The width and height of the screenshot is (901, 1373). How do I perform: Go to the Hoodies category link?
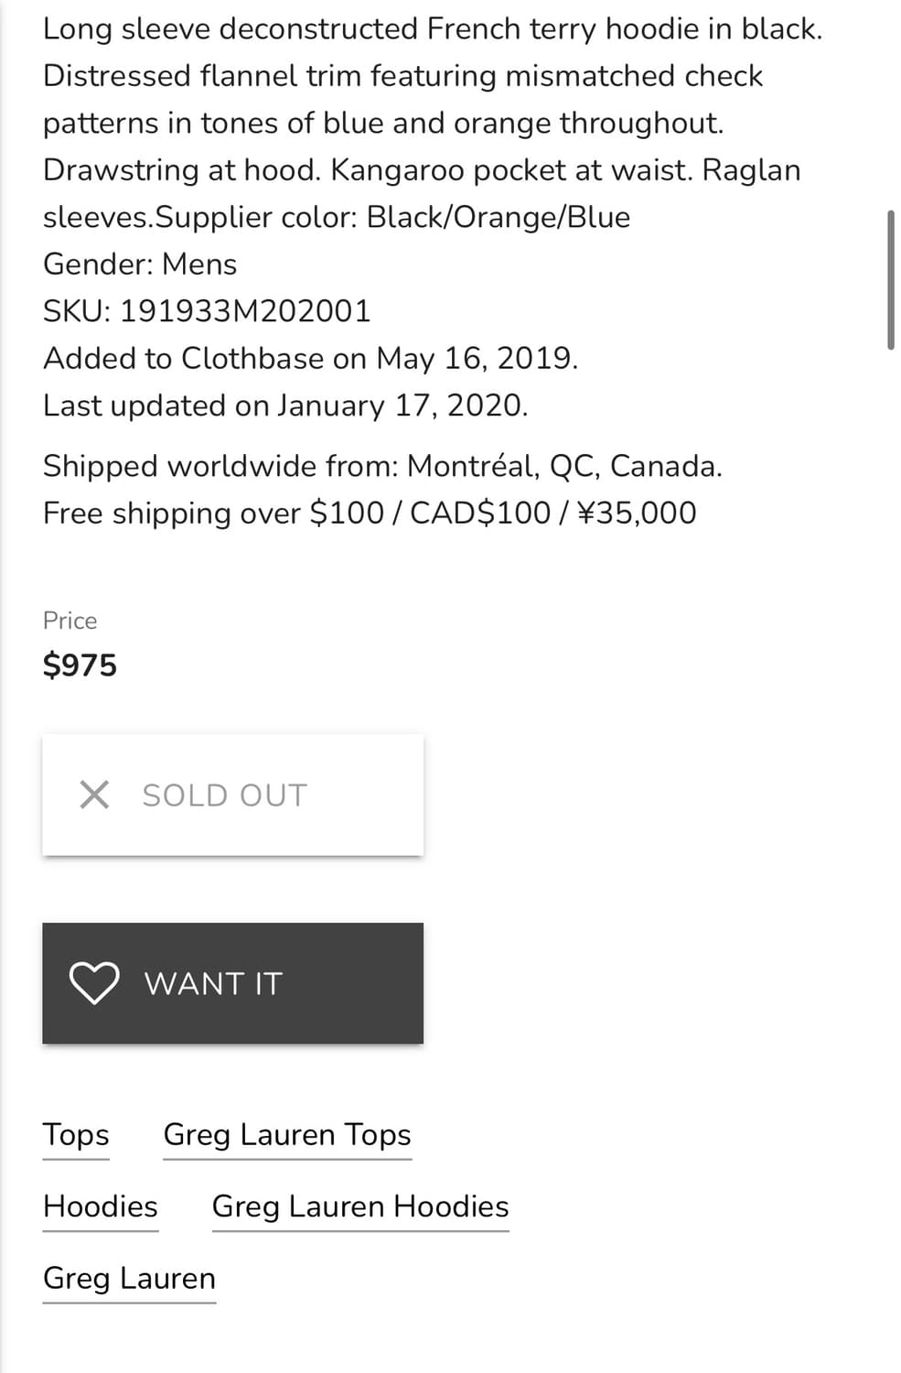pos(101,1206)
